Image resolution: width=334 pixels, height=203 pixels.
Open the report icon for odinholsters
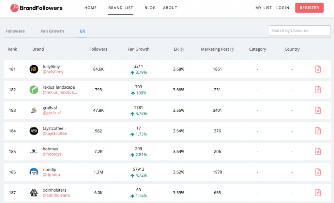pyautogui.click(x=318, y=193)
